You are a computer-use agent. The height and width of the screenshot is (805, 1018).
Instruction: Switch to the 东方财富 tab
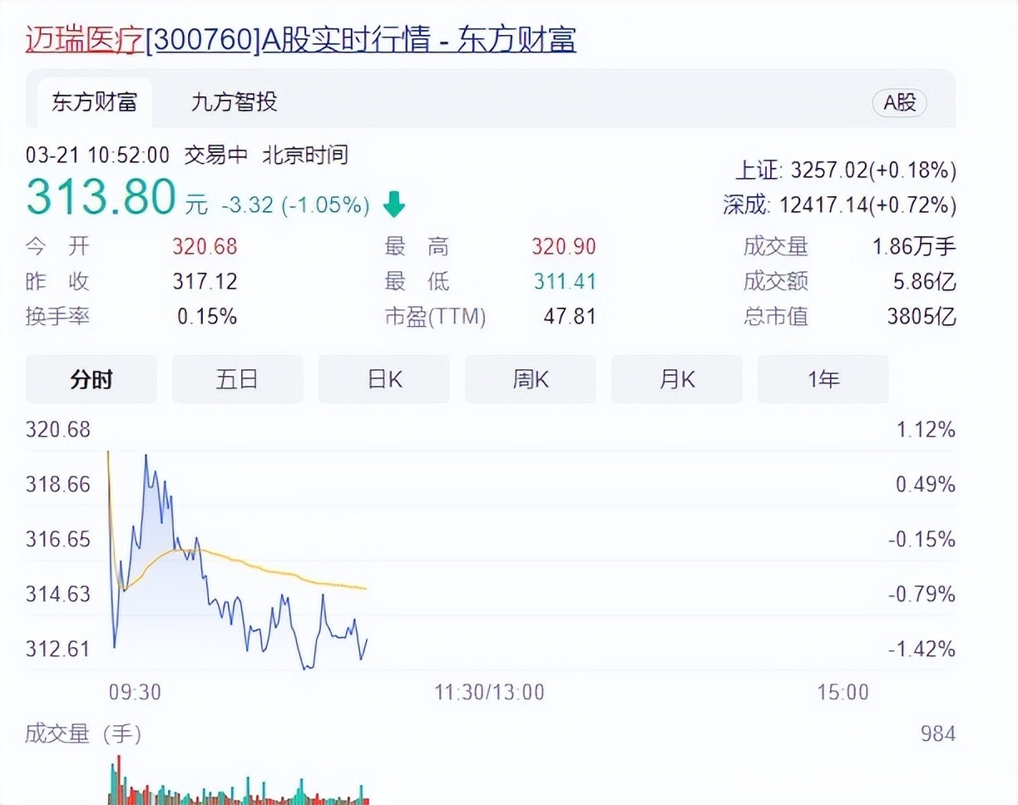click(94, 102)
